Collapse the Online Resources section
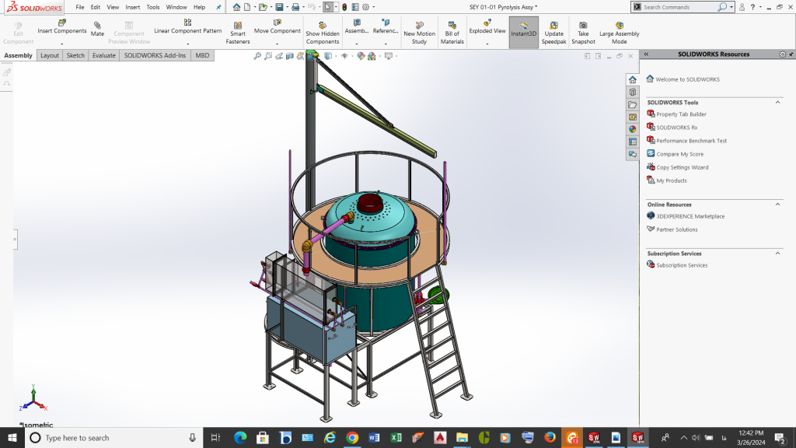The image size is (796, 448). tap(777, 205)
